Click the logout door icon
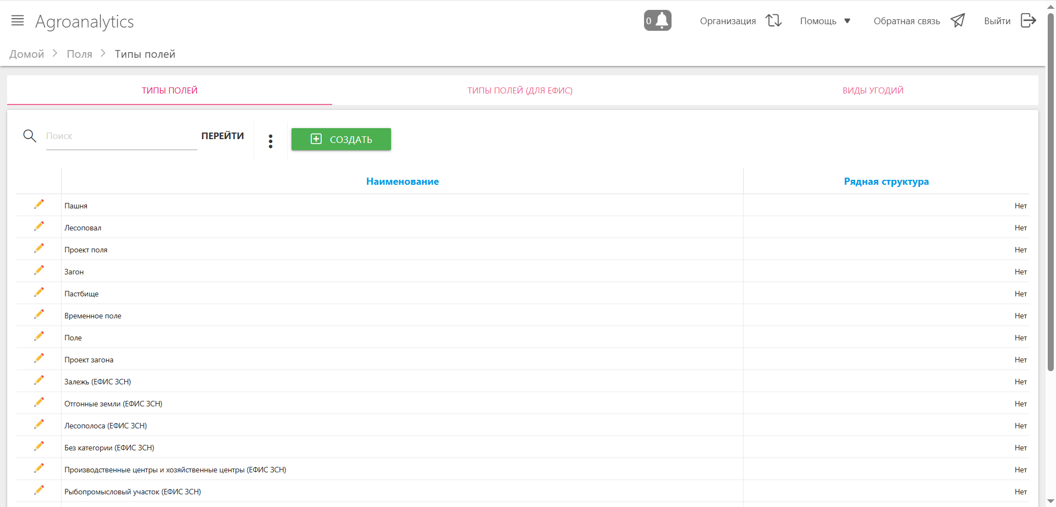The height and width of the screenshot is (507, 1056). (x=1028, y=21)
